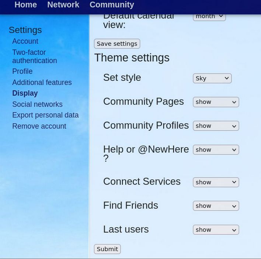Open Two-factor authentication settings

[34, 56]
